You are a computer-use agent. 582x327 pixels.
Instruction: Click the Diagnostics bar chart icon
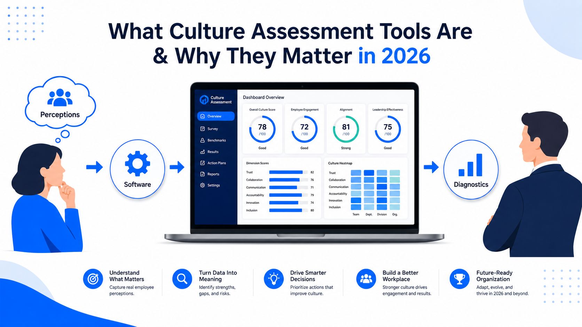471,165
